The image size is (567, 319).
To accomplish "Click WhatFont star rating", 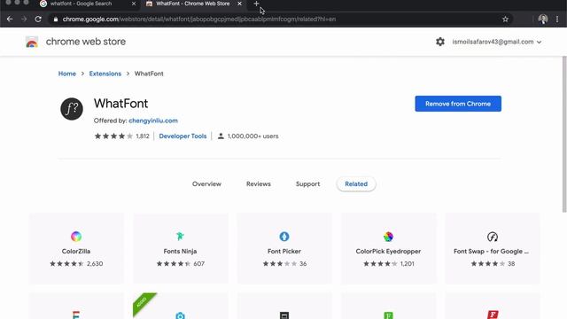I will (113, 136).
